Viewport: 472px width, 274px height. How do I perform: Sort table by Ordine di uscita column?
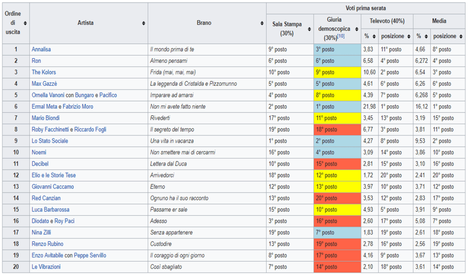25,23
